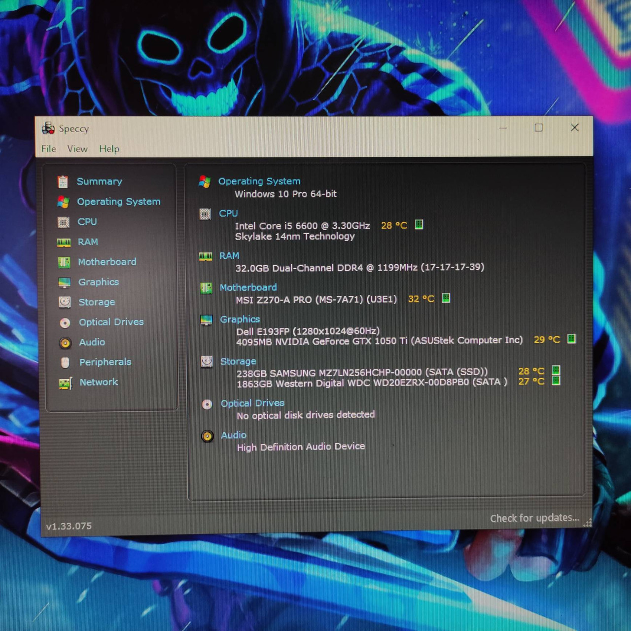
Task: Open the Optical Drives sidebar section
Action: coord(111,322)
